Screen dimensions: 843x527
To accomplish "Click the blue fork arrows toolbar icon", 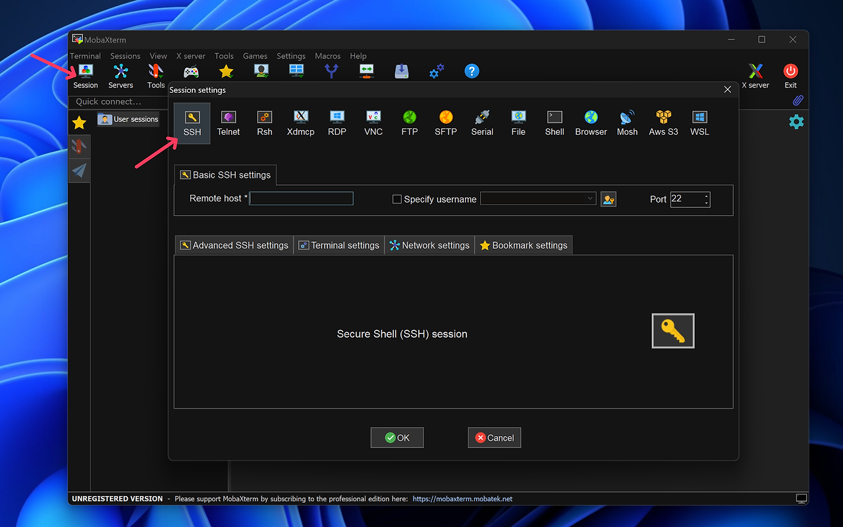I will tap(331, 71).
